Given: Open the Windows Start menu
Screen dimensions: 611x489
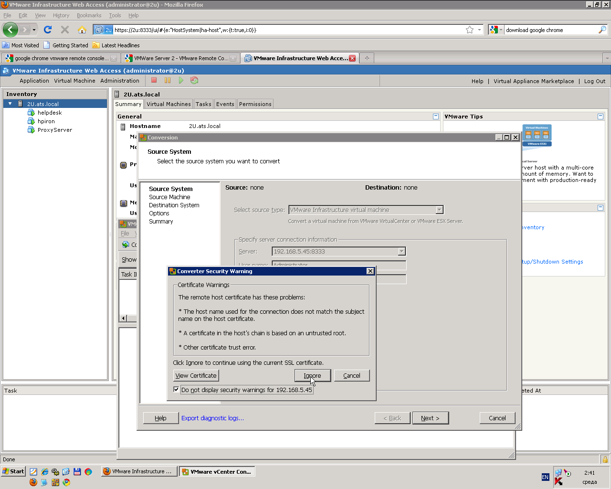Looking at the screenshot, I should 13,471.
